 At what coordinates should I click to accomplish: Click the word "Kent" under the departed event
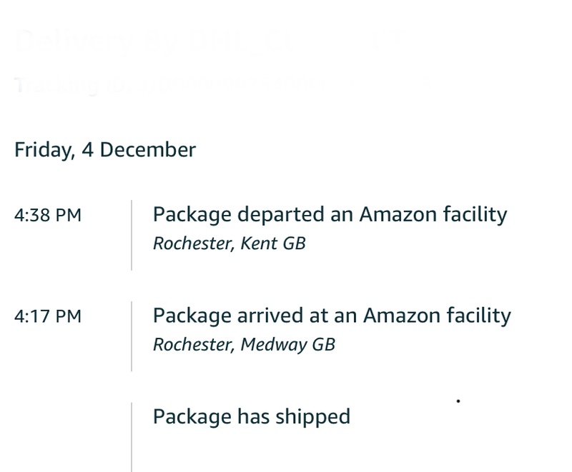pyautogui.click(x=259, y=243)
